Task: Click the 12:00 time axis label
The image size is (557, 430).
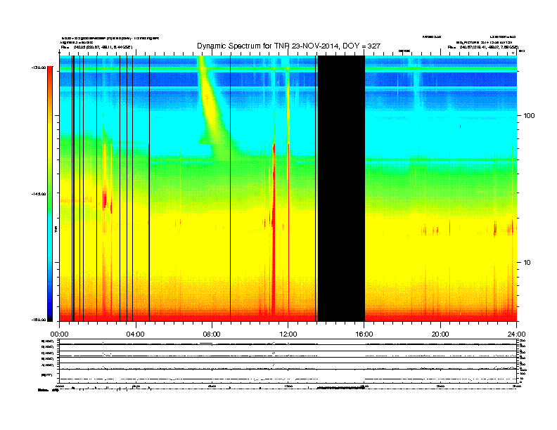Action: 288,334
